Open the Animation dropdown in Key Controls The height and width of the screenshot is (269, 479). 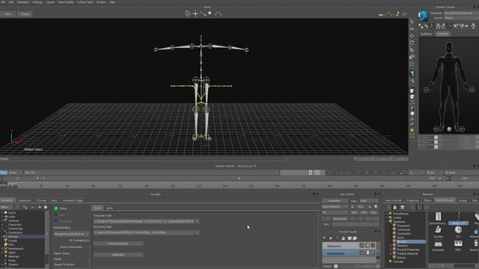point(335,201)
